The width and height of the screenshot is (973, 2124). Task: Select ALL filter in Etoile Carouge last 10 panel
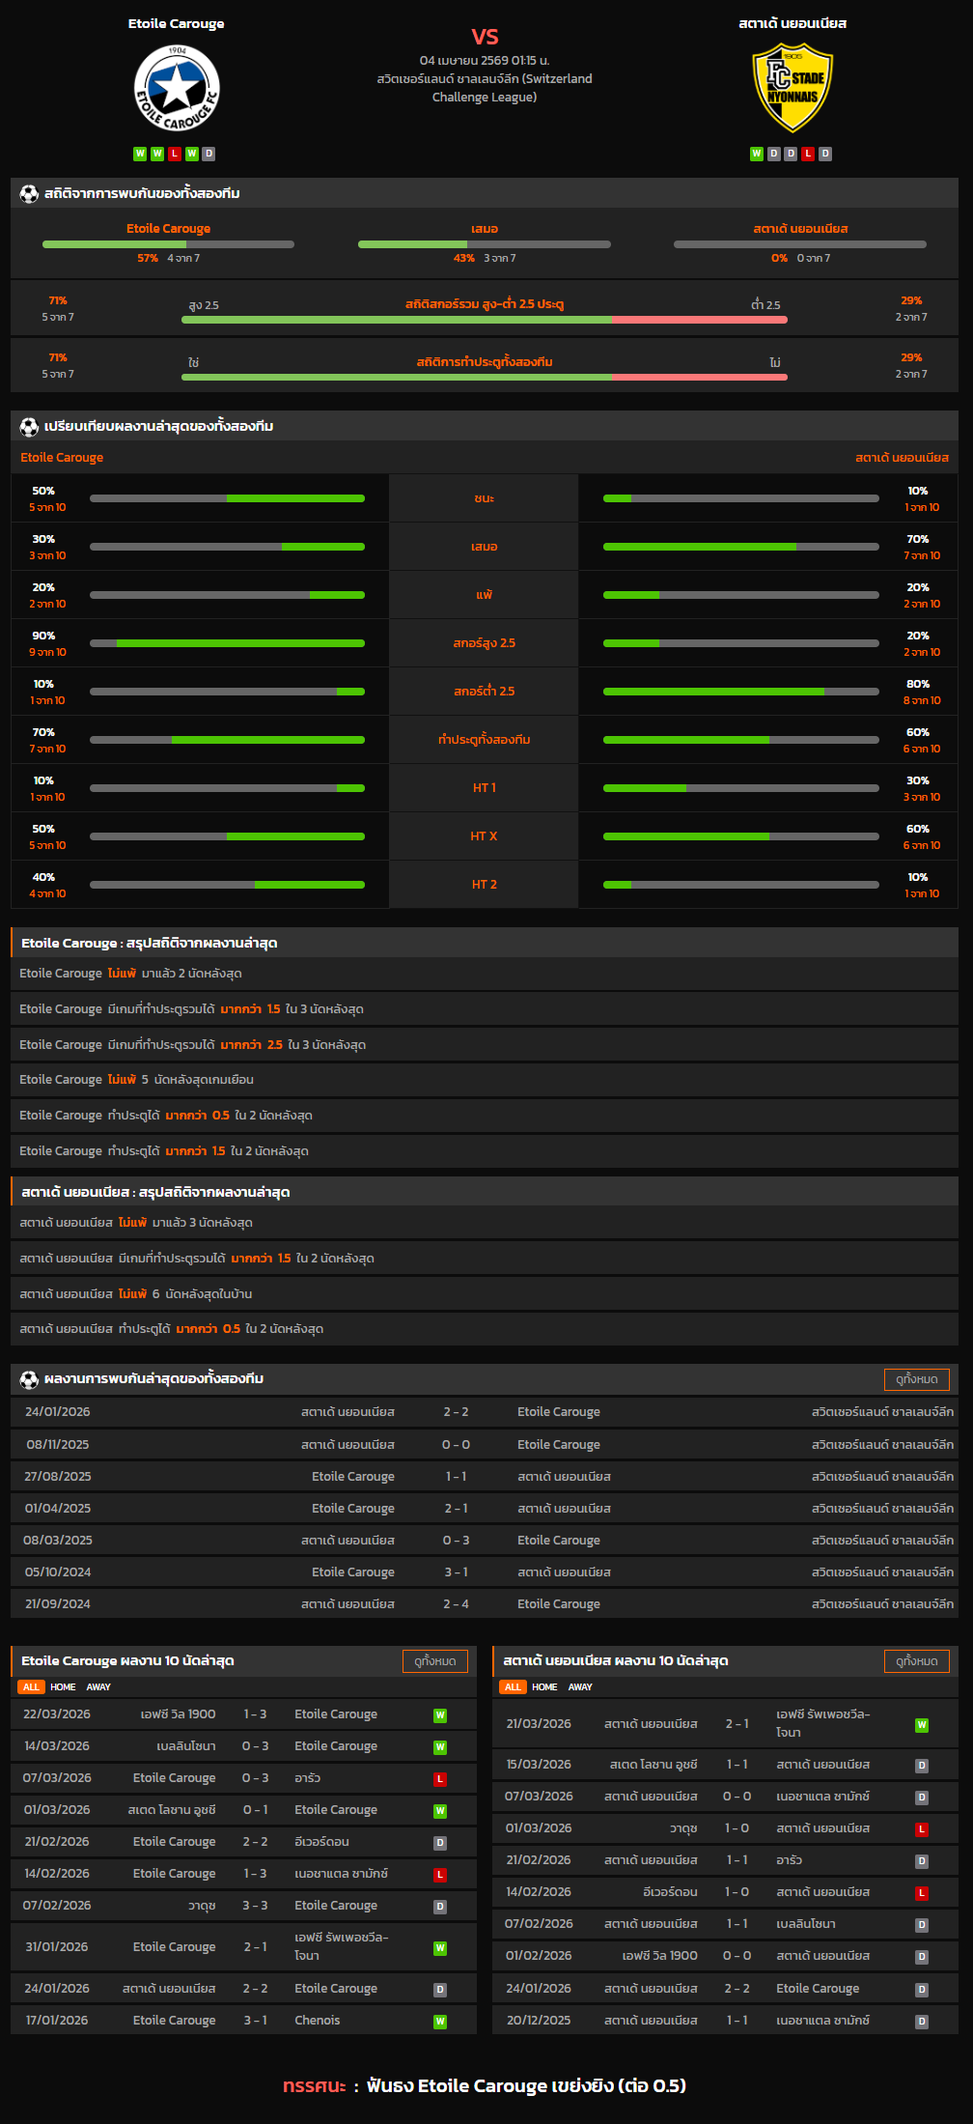coord(31,1687)
